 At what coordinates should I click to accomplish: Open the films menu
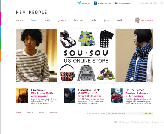click(x=34, y=20)
